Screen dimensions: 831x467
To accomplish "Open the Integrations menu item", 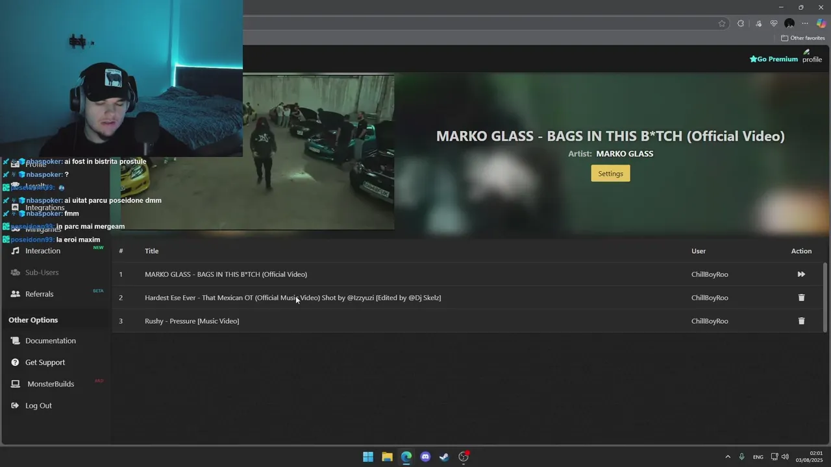I will click(x=45, y=208).
